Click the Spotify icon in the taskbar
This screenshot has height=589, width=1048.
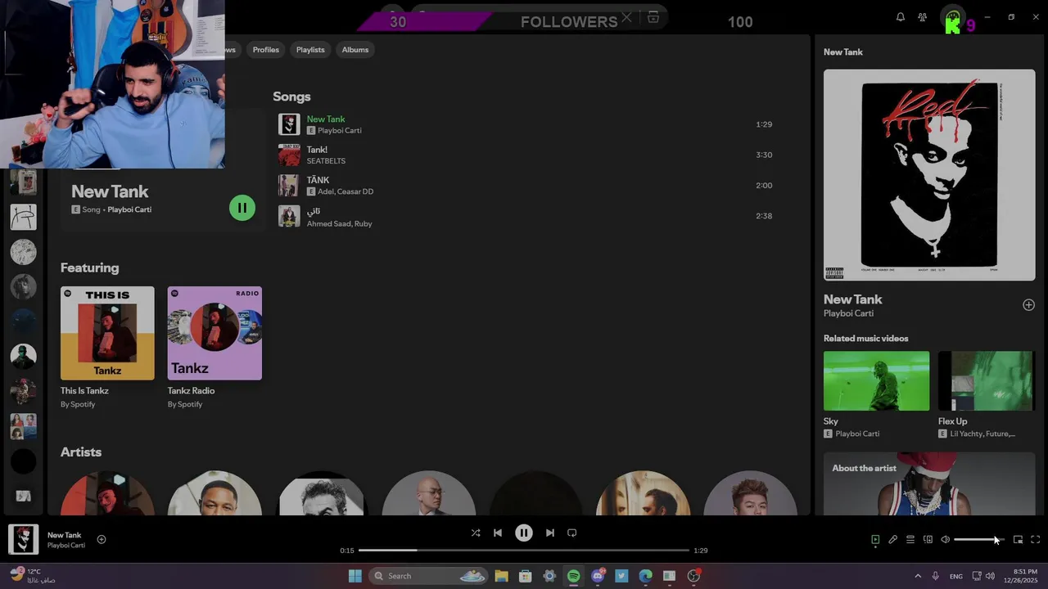tap(573, 576)
